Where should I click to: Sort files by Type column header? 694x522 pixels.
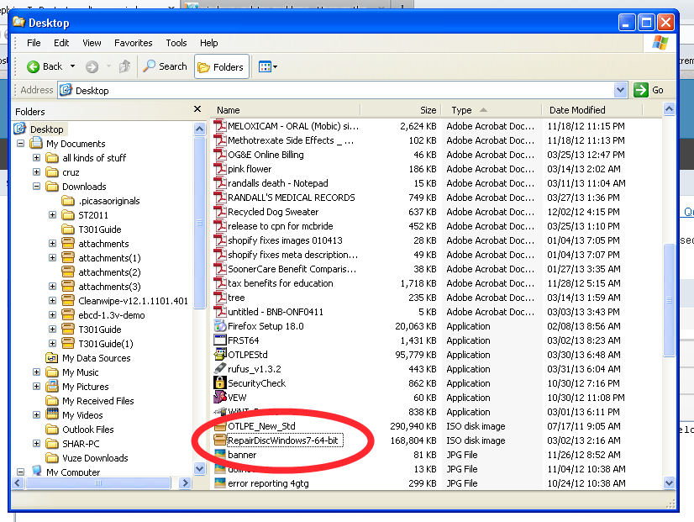coord(492,110)
